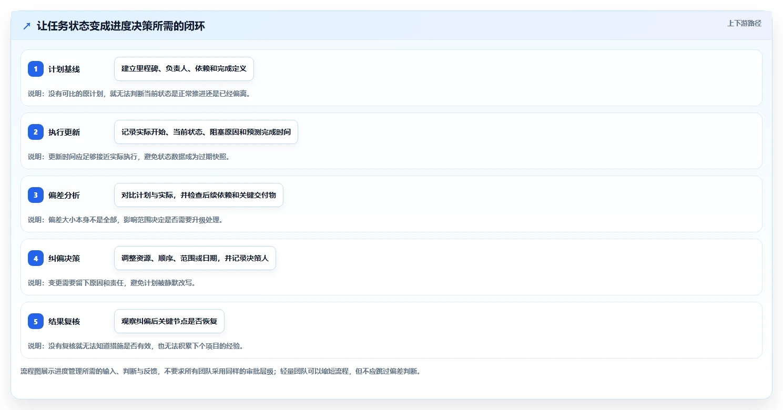Click step number badge 3
The image size is (783, 410).
click(x=36, y=195)
